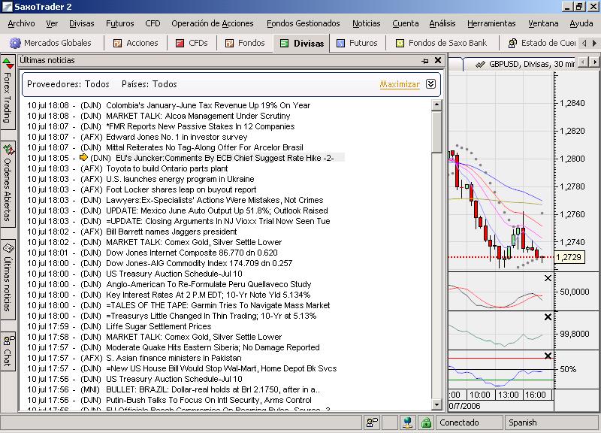Click news list scrollbar down arrow

(x=436, y=404)
